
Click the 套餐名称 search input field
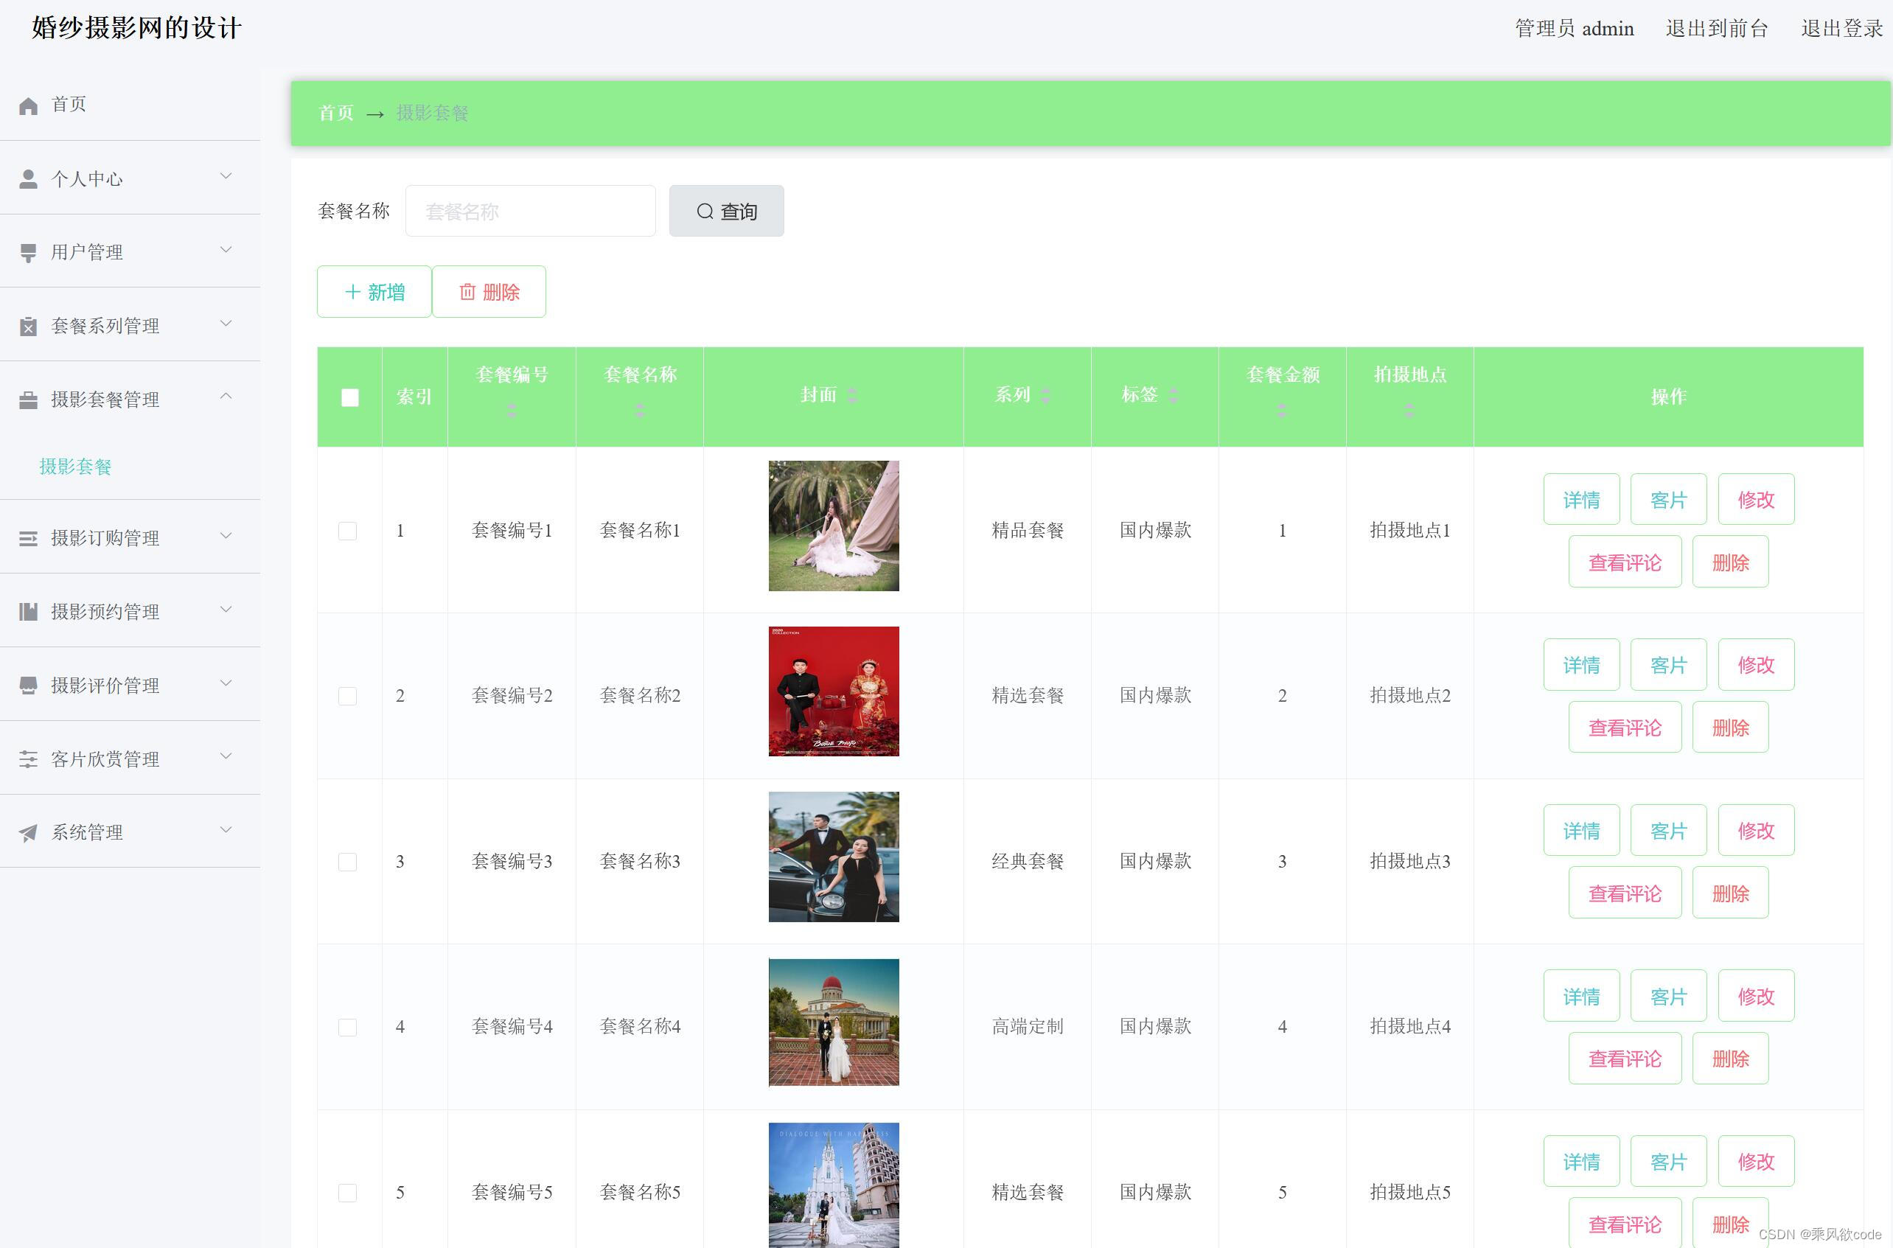530,212
